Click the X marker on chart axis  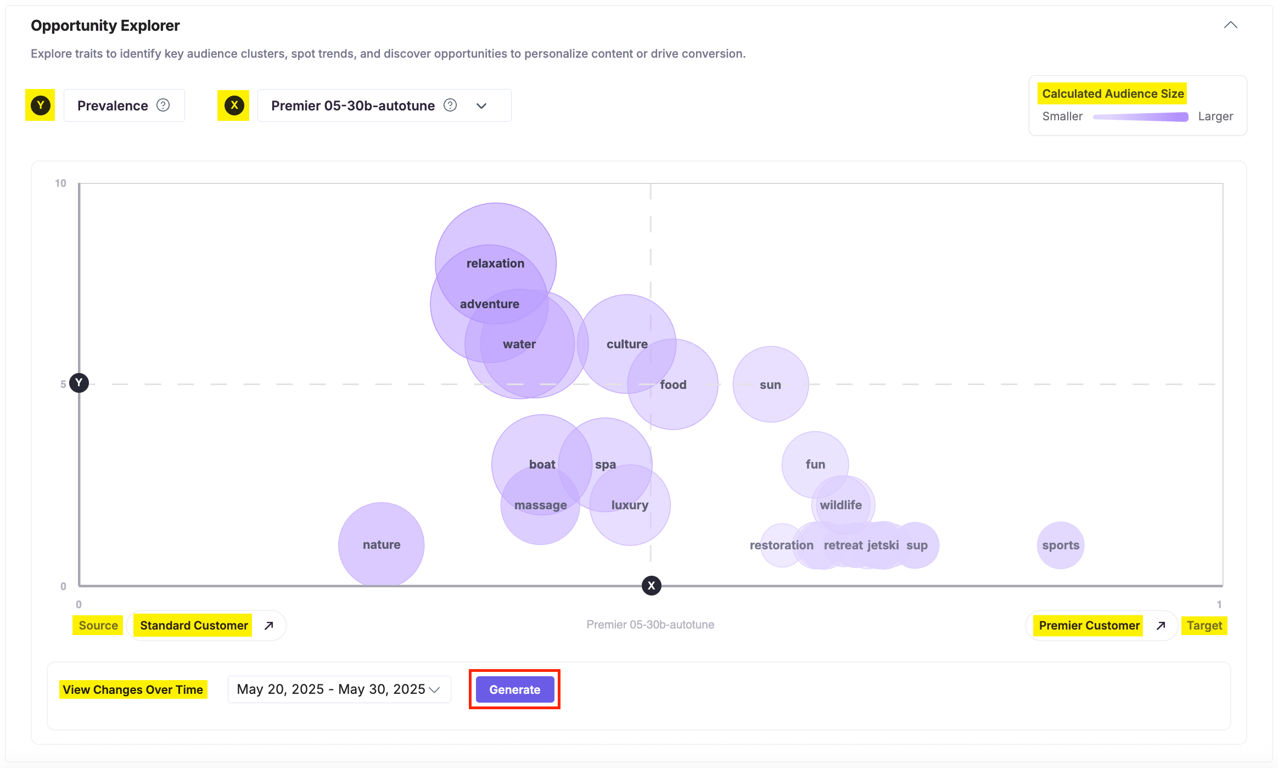[651, 586]
